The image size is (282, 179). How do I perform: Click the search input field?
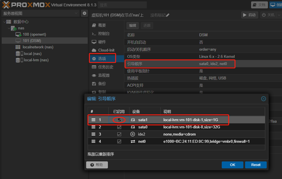pyautogui.click(x=122, y=5)
